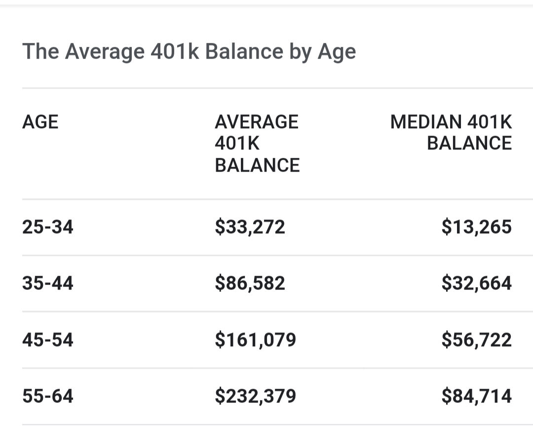The height and width of the screenshot is (443, 533).
Task: Select the 45-54 age row label
Action: click(x=47, y=340)
